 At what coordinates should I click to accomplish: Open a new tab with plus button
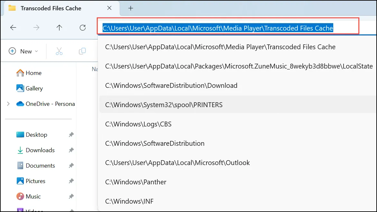tap(131, 8)
